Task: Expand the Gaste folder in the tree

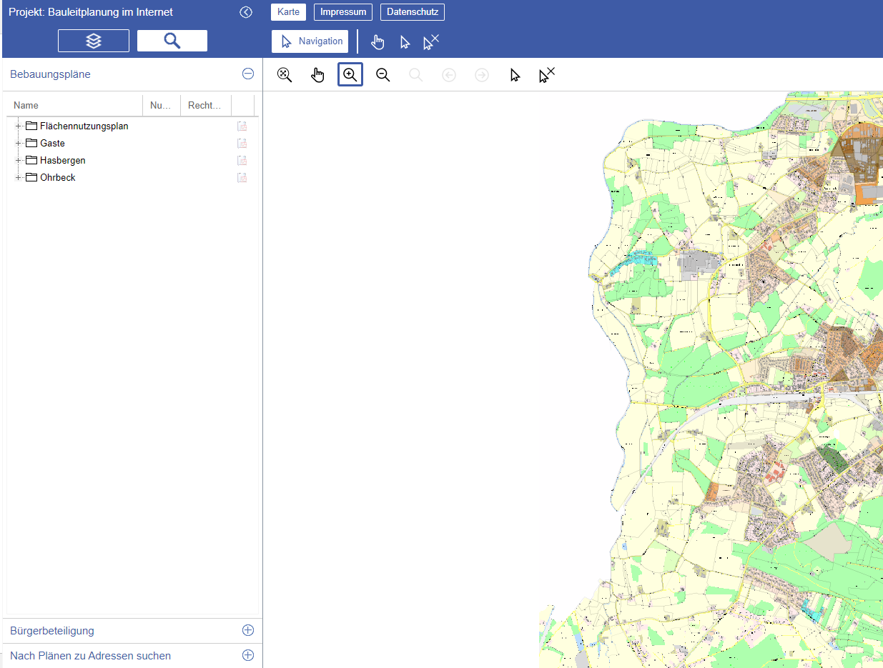Action: [x=17, y=143]
